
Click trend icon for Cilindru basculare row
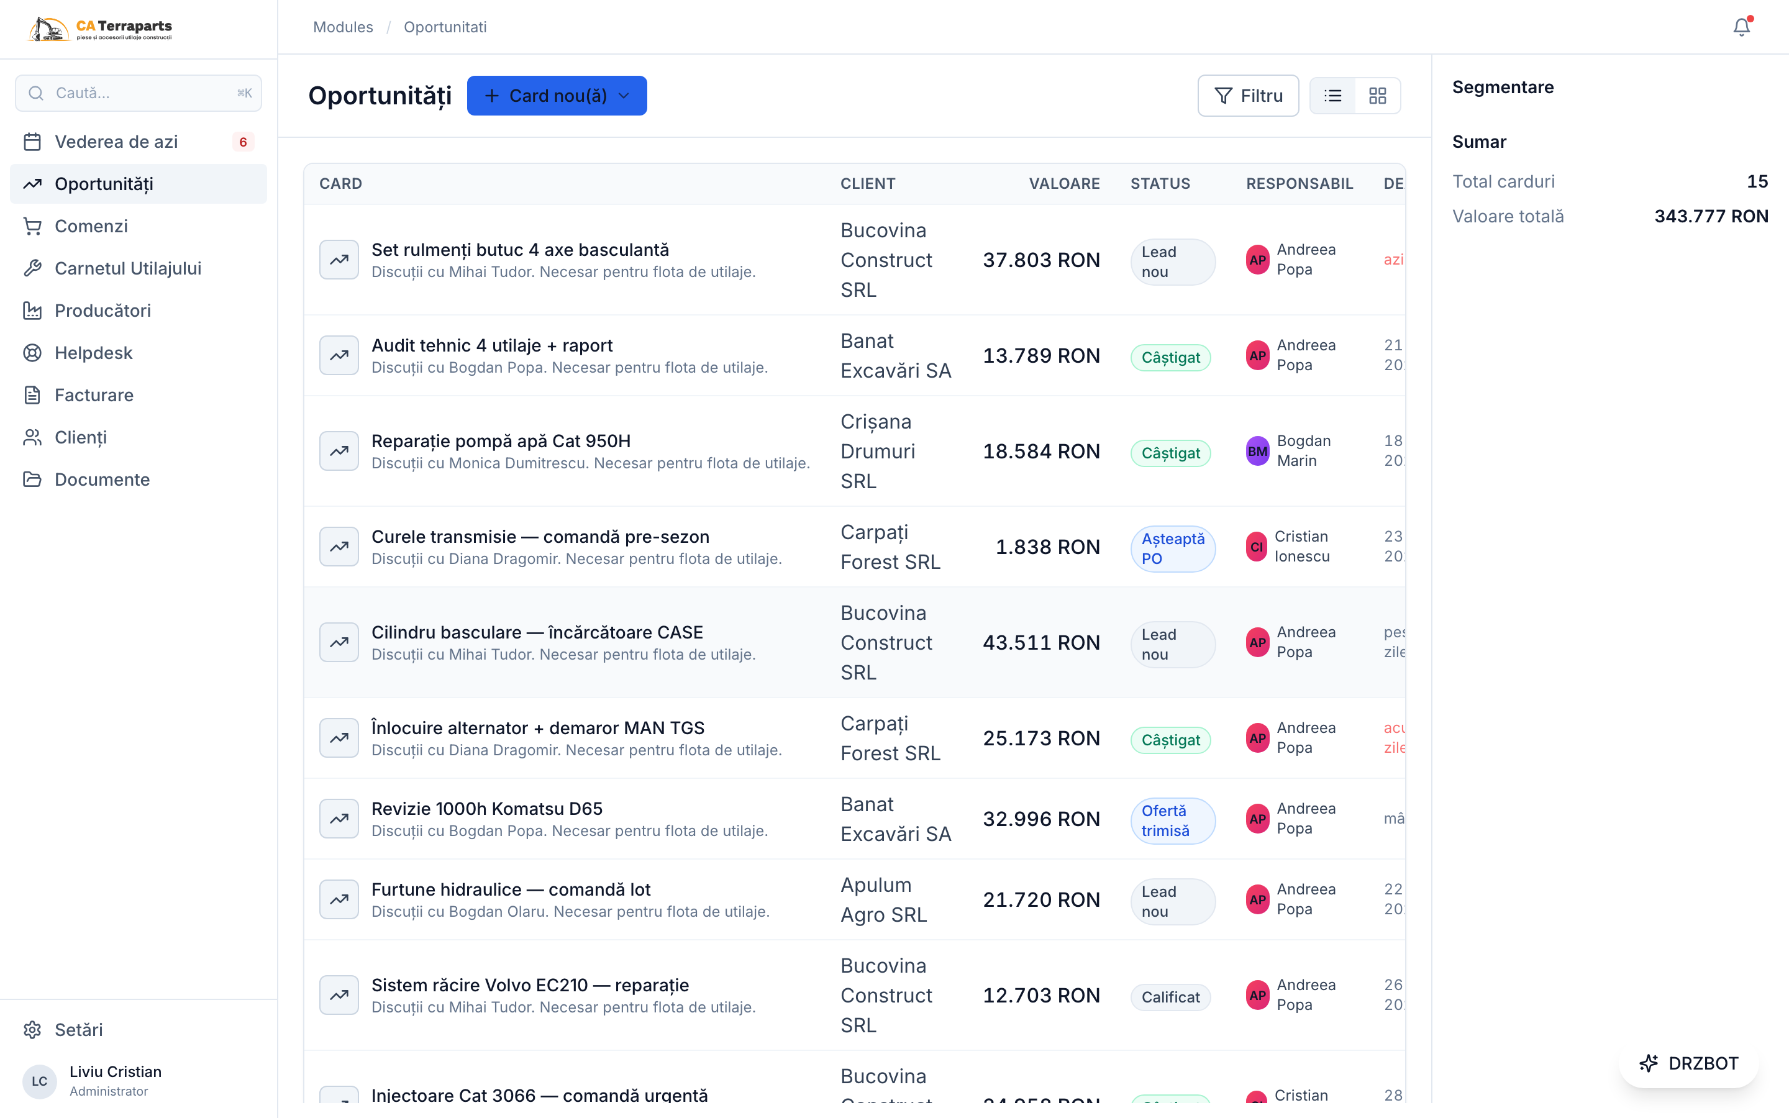[x=339, y=643]
